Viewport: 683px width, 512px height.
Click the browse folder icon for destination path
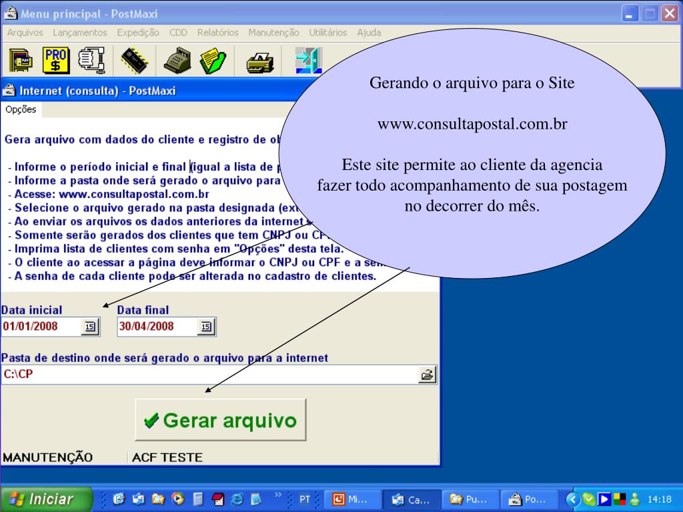(428, 375)
